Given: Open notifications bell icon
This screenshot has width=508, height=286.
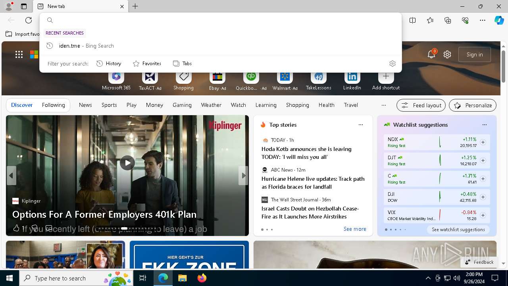Looking at the screenshot, I should click(x=431, y=54).
